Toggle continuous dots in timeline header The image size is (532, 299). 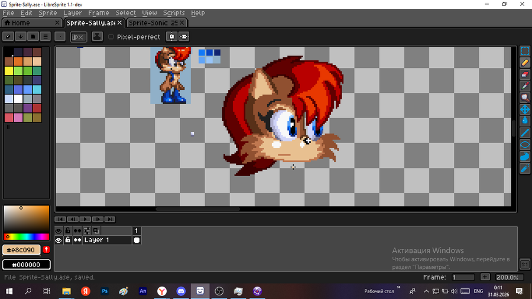click(x=77, y=231)
